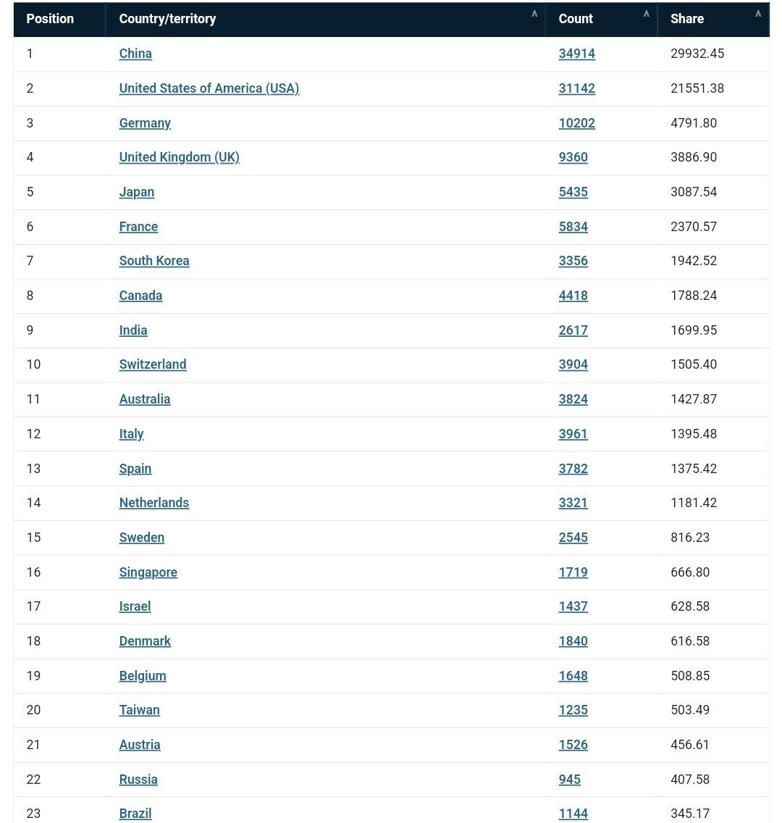Click Russia's count 945
This screenshot has width=782, height=823.
point(569,780)
